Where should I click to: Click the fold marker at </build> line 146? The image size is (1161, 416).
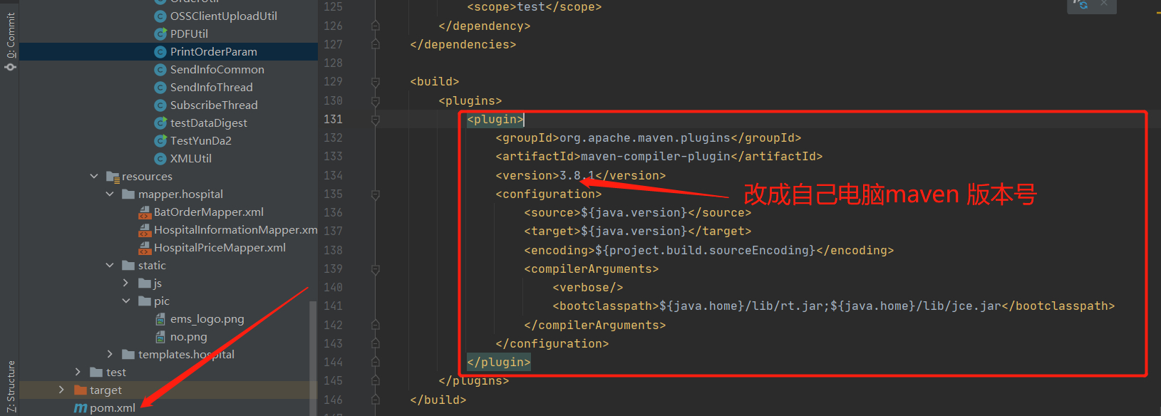[x=376, y=400]
